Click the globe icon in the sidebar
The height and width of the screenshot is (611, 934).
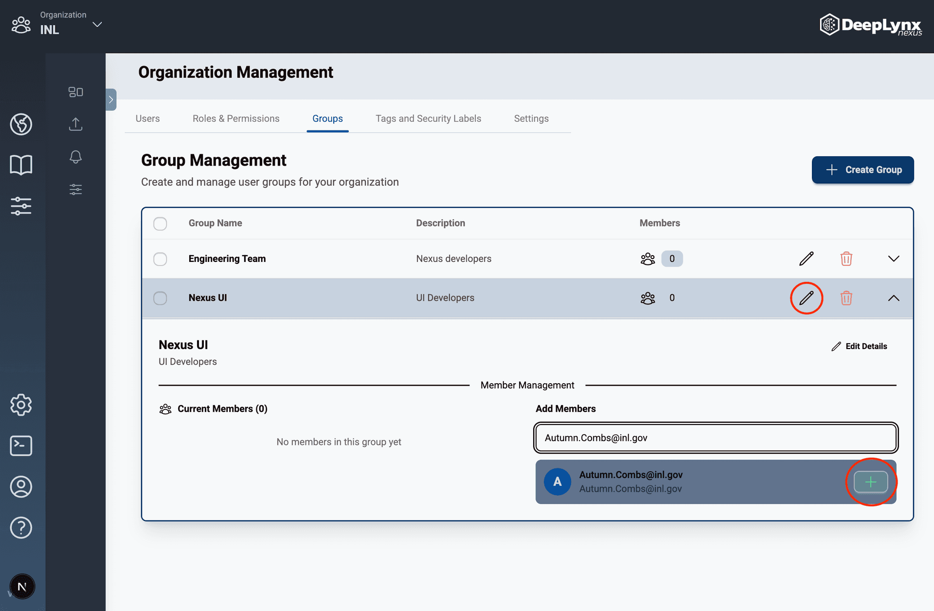click(21, 124)
